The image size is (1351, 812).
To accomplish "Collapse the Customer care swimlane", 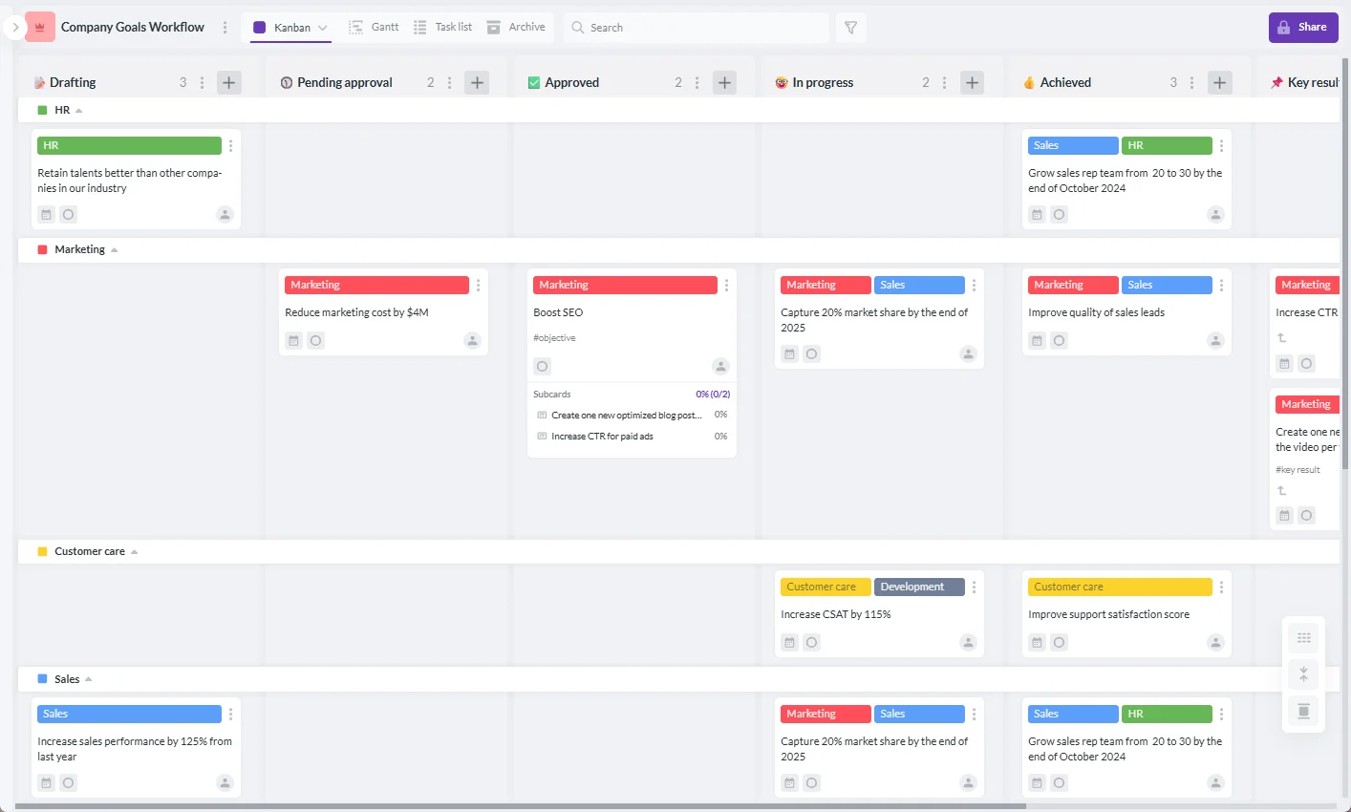I will 134,552.
